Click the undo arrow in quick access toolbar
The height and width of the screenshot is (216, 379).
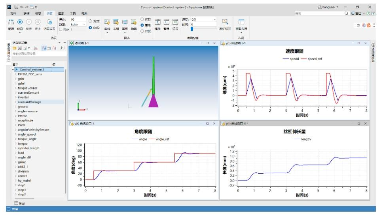[x=22, y=7]
